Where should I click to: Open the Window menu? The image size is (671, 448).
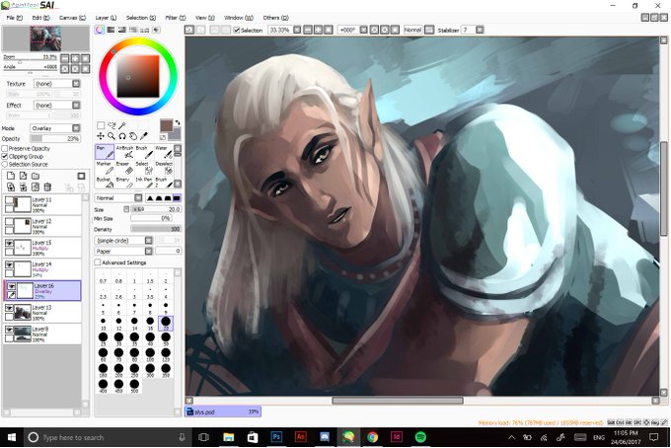(239, 18)
